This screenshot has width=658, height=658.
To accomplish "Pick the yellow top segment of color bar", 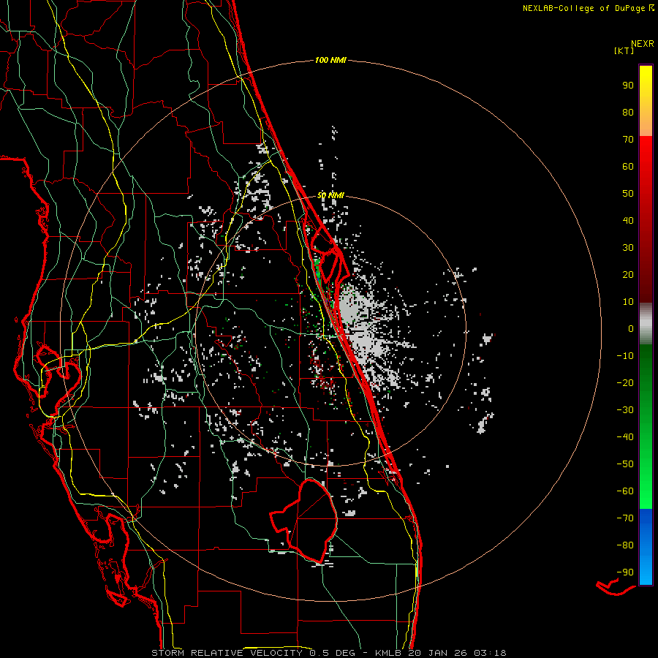I will 646,101.
